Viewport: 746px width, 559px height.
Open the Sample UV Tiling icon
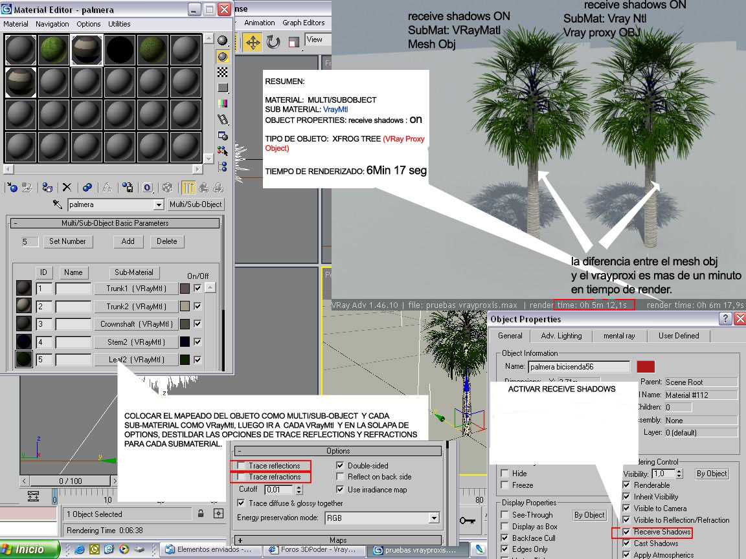(222, 88)
